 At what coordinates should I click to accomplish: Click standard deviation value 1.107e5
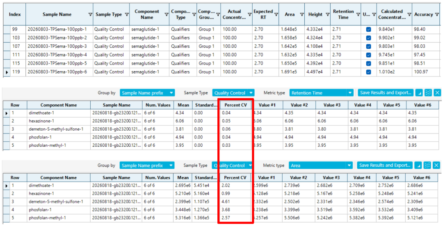[x=202, y=202]
